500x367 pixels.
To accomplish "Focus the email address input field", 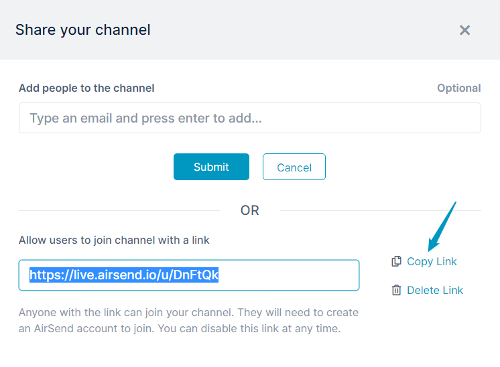I will (x=250, y=118).
